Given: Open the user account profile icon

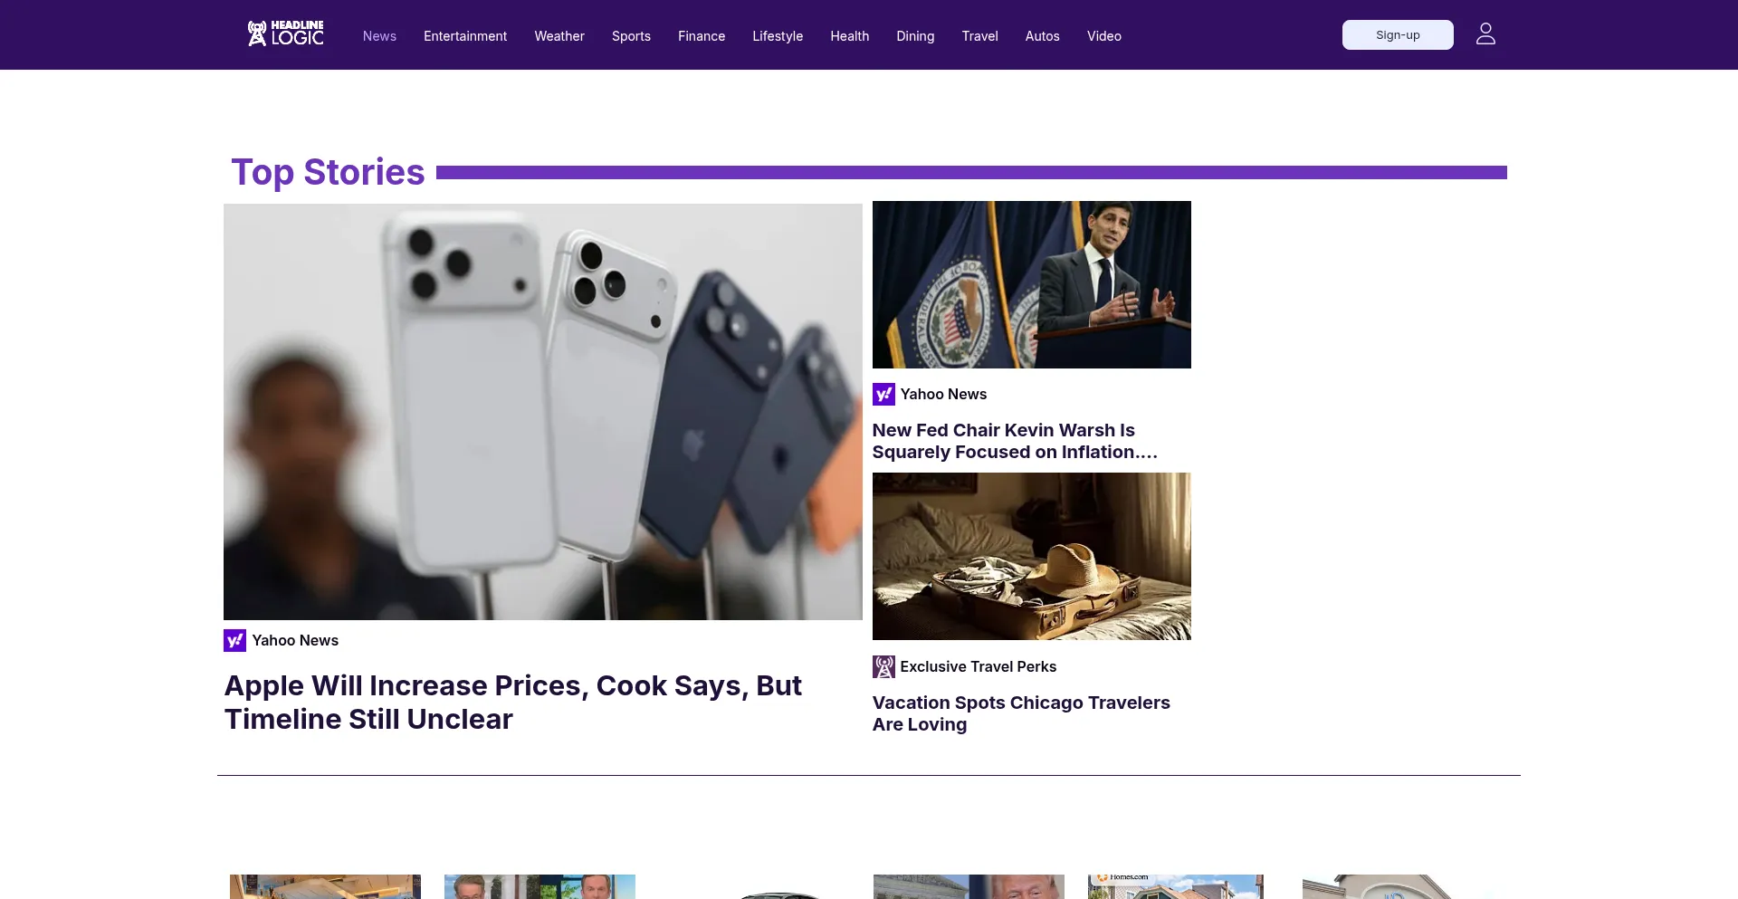Looking at the screenshot, I should click(x=1485, y=34).
